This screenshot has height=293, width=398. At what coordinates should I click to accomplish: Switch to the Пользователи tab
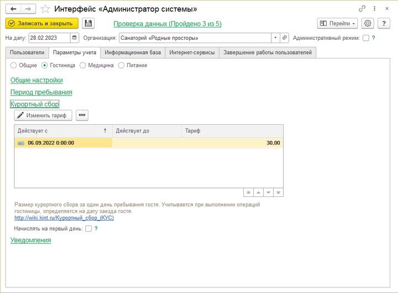click(27, 53)
